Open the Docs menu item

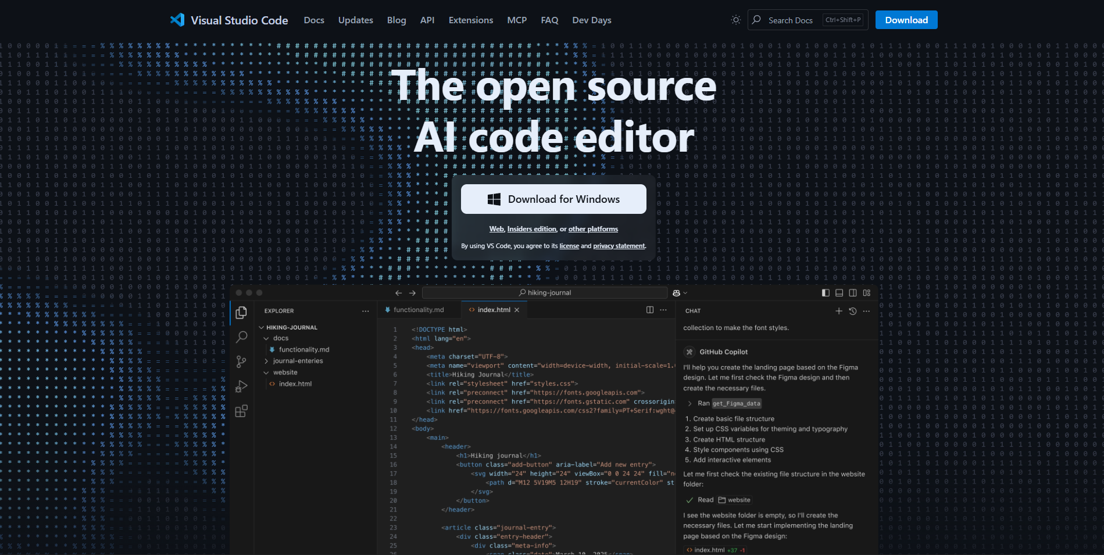point(314,20)
